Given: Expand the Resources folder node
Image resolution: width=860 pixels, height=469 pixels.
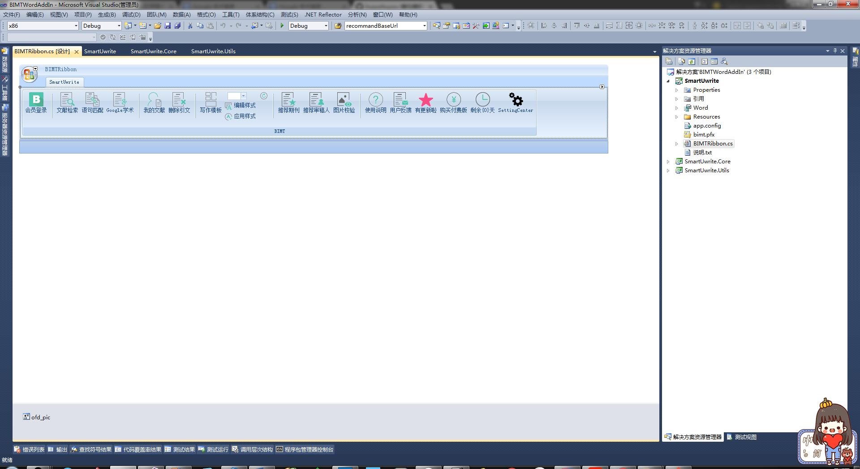Looking at the screenshot, I should pos(677,117).
